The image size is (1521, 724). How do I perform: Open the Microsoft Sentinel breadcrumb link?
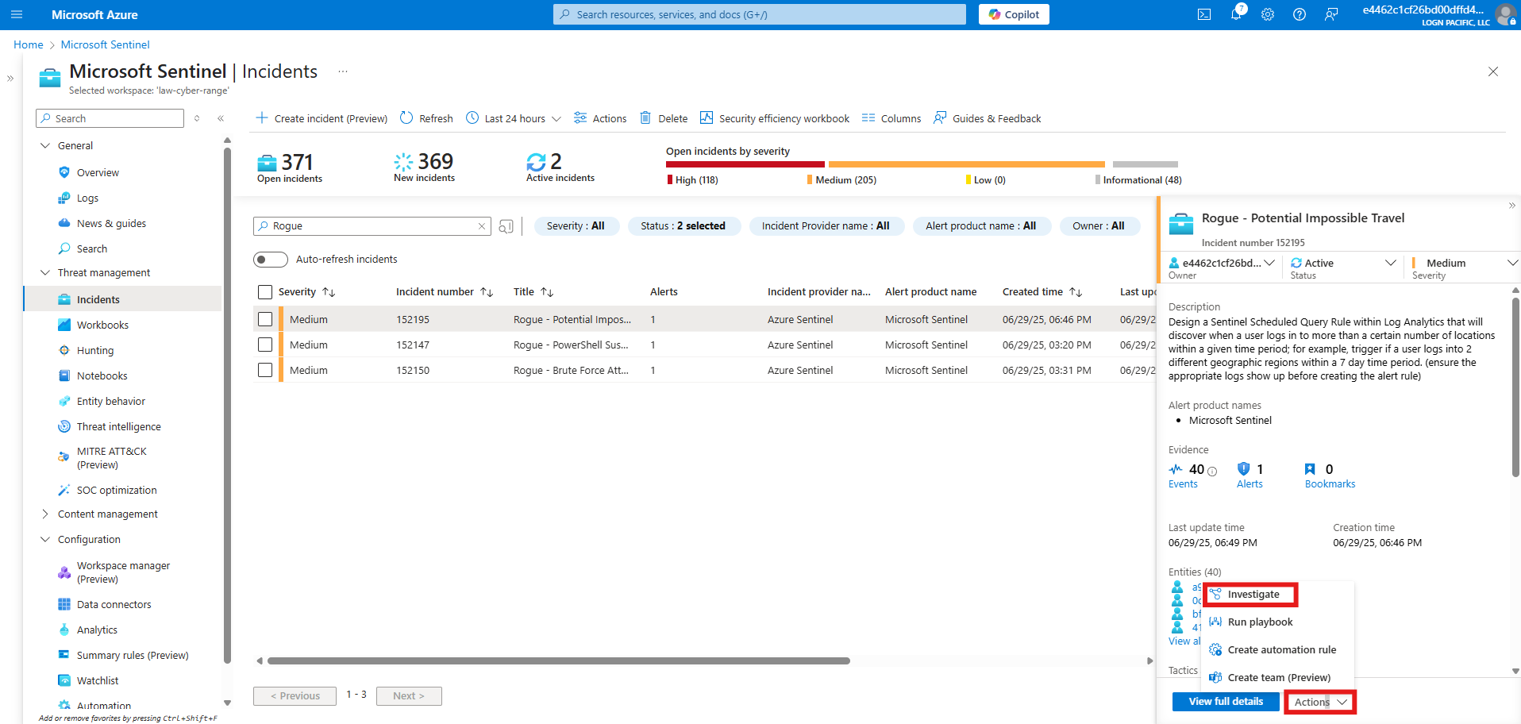pyautogui.click(x=105, y=44)
